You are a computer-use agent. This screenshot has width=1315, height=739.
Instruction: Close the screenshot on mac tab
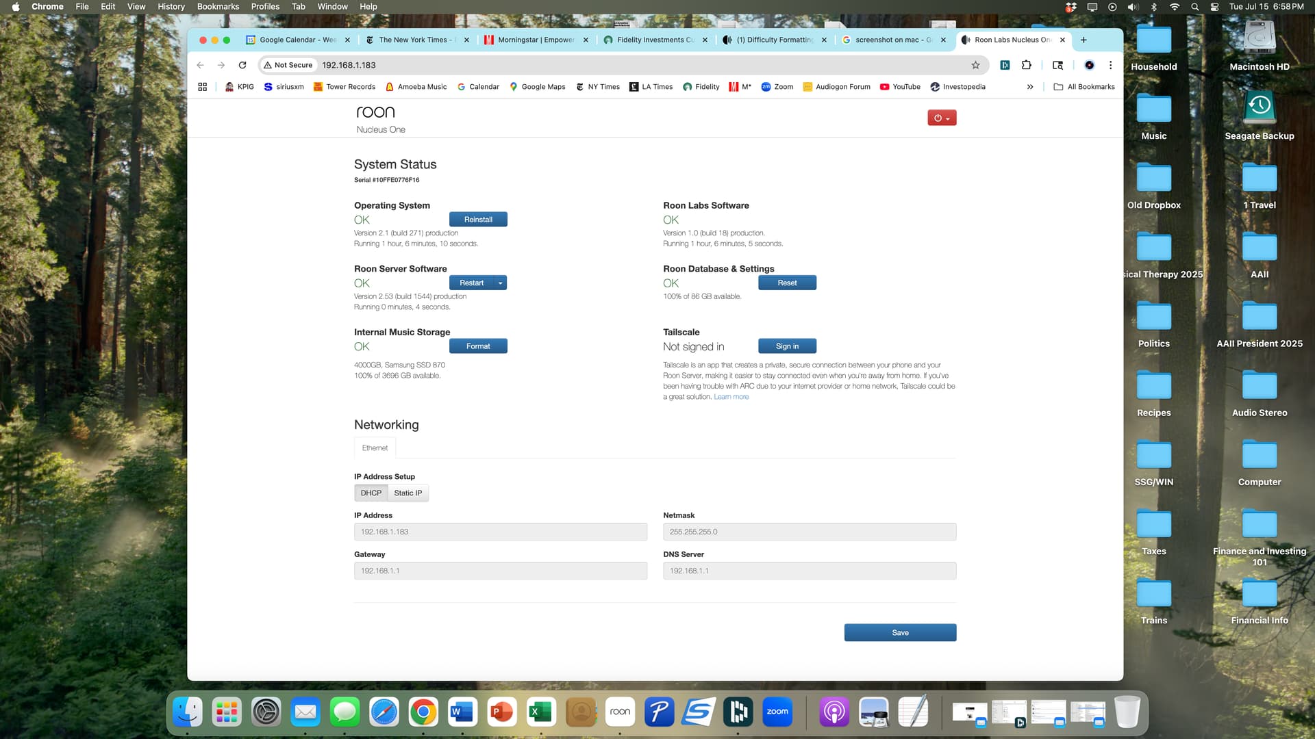point(943,40)
